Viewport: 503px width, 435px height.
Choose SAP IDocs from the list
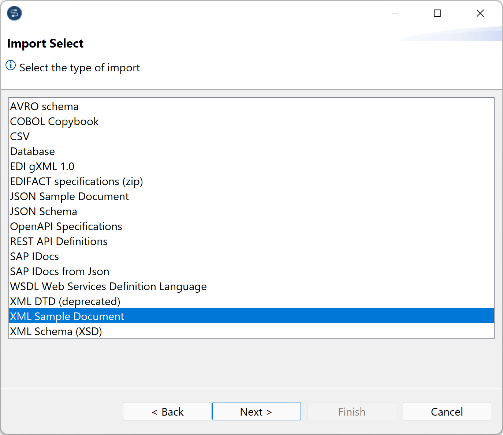pyautogui.click(x=34, y=256)
